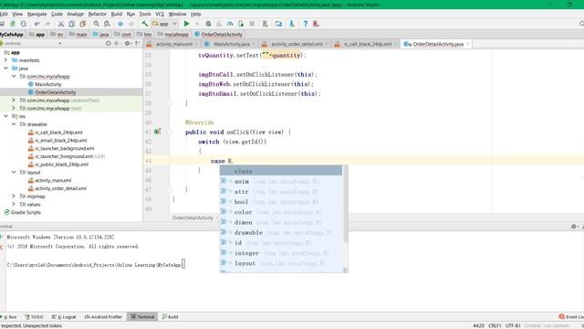Toggle the Build tool window button
Viewport: 584px width, 329px height.
(171, 317)
